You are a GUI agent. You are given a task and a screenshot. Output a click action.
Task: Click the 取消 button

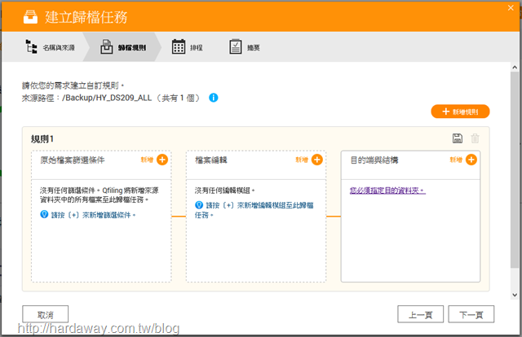pyautogui.click(x=46, y=314)
